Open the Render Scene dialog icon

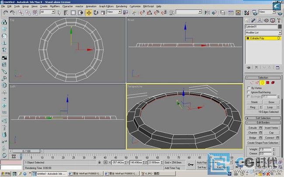point(255,13)
